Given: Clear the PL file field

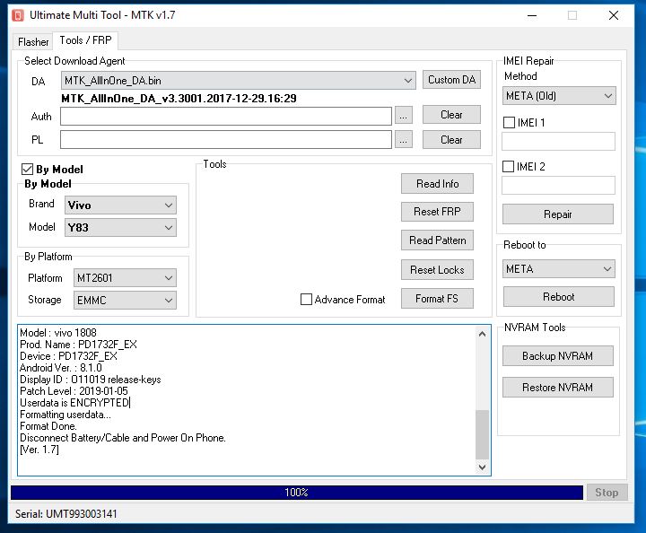Looking at the screenshot, I should 451,140.
